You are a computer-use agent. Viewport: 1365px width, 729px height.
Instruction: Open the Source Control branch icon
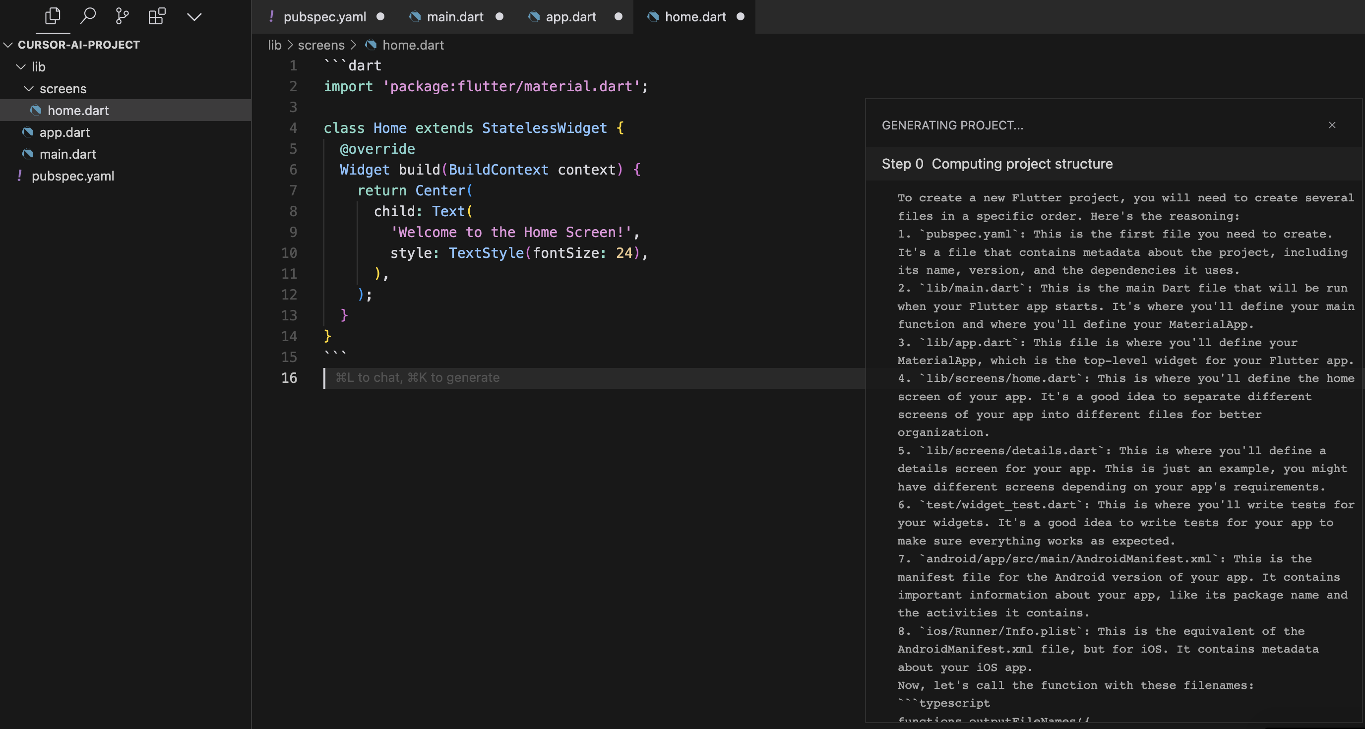(x=122, y=16)
